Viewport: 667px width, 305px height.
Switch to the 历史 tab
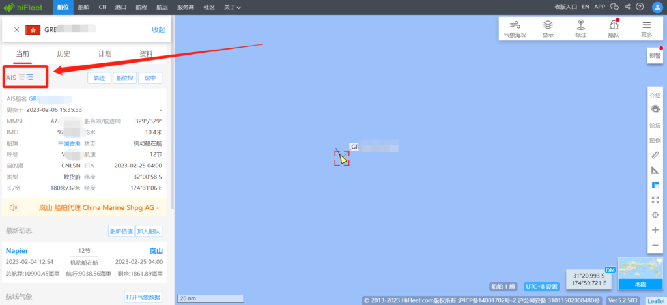coord(64,53)
